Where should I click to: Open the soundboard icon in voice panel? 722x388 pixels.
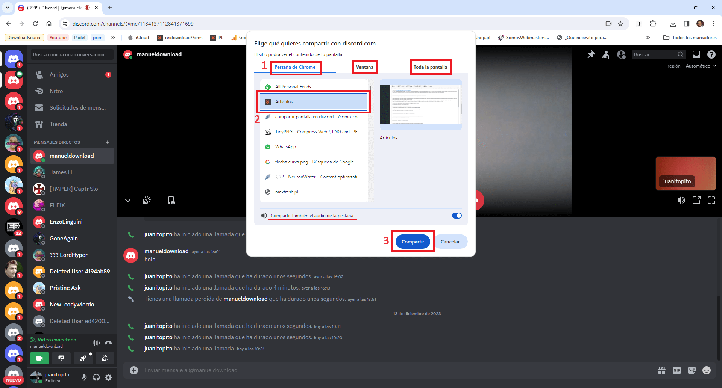click(105, 358)
